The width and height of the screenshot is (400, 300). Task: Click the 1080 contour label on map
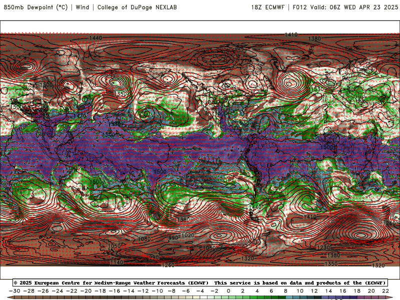pyautogui.click(x=144, y=239)
